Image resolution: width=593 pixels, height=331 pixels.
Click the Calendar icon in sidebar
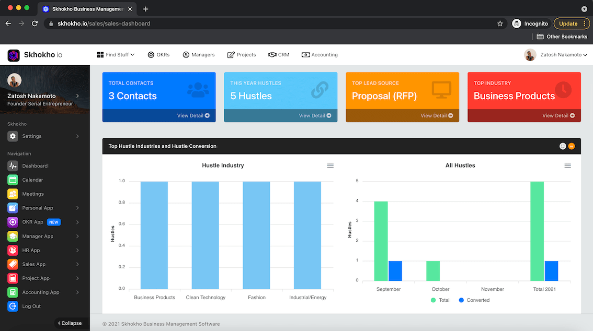(13, 180)
